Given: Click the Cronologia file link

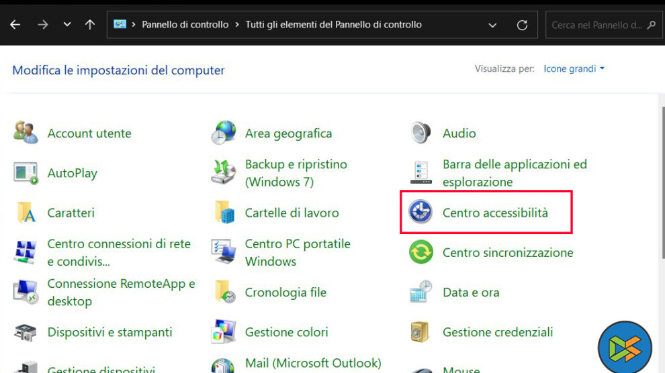Looking at the screenshot, I should coord(285,292).
